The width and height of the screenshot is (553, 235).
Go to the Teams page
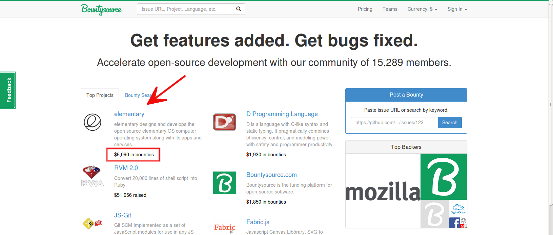390,9
